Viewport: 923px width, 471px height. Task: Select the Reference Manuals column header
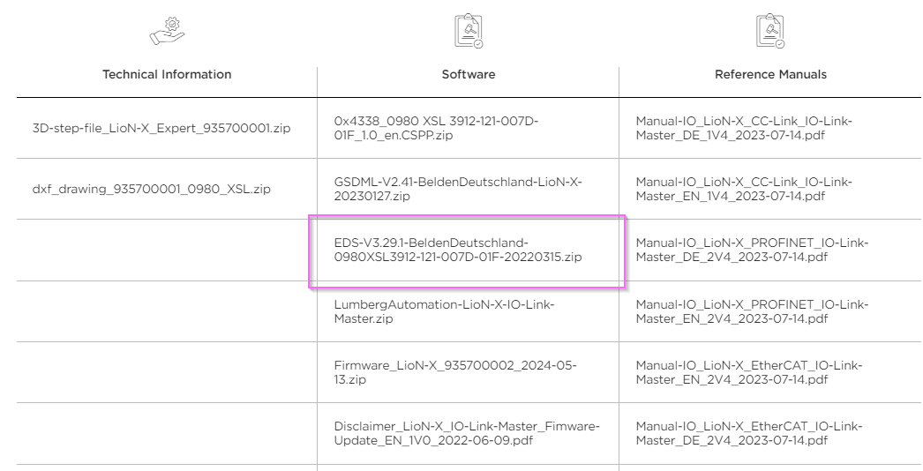[x=770, y=75]
